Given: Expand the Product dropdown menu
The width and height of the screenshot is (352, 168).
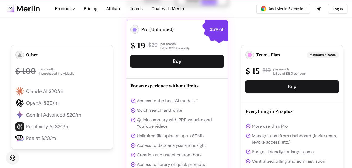Looking at the screenshot, I should [x=65, y=8].
